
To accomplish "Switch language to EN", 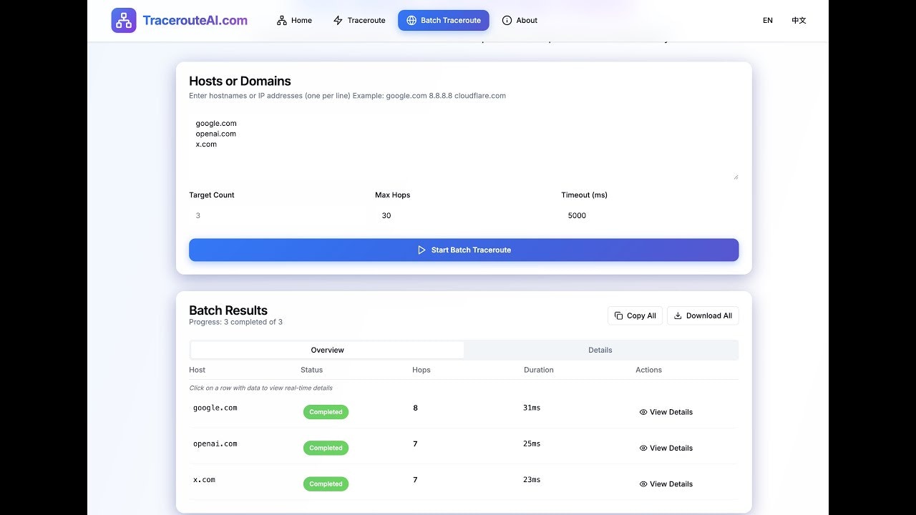I will [768, 21].
